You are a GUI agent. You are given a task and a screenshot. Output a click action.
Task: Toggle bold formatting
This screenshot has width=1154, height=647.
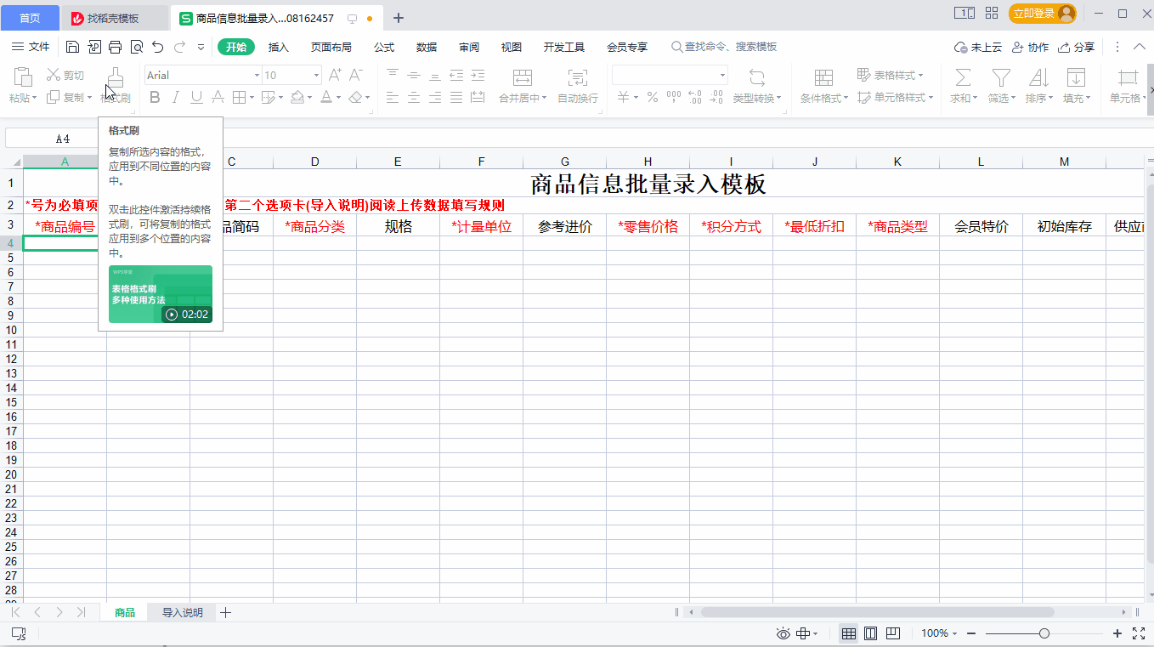click(154, 97)
